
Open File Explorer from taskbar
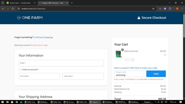pyautogui.click(x=8, y=102)
